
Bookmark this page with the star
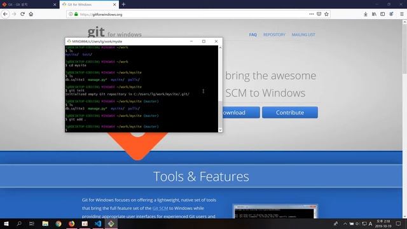[x=326, y=14]
